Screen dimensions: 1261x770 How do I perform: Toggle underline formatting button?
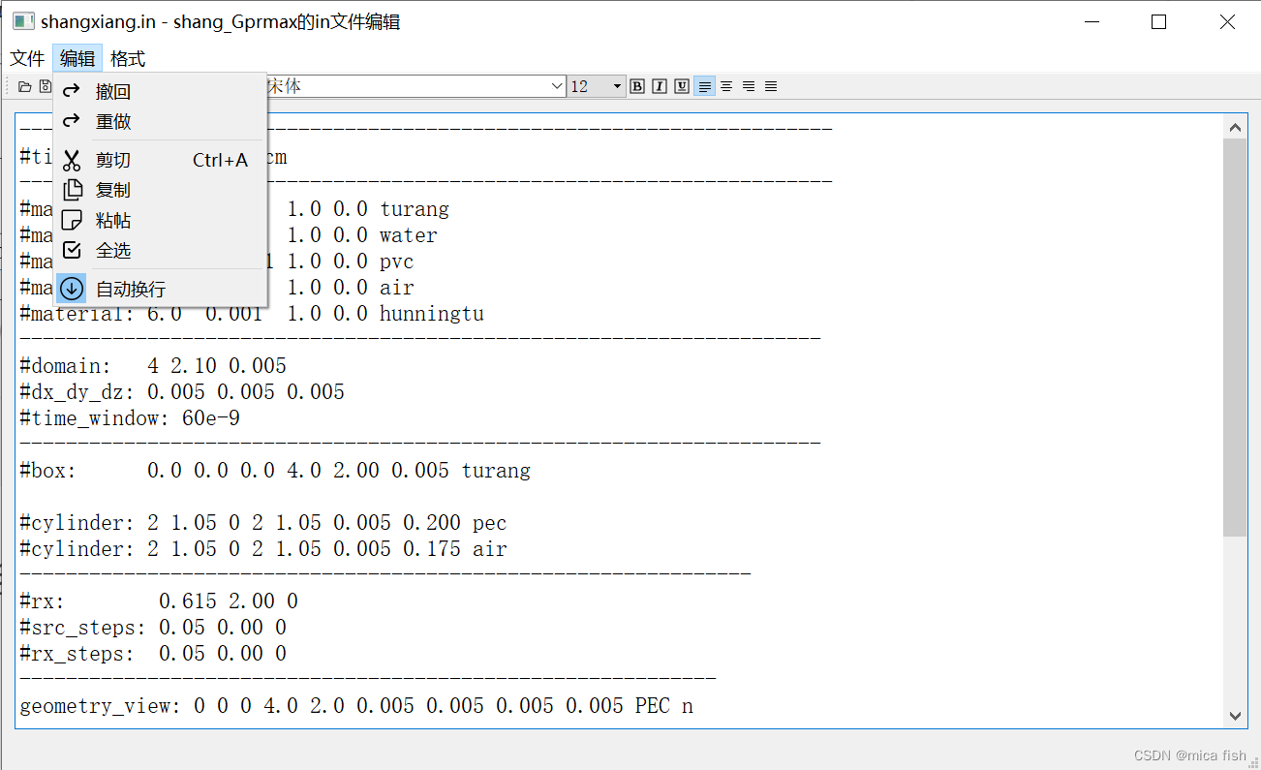point(682,86)
